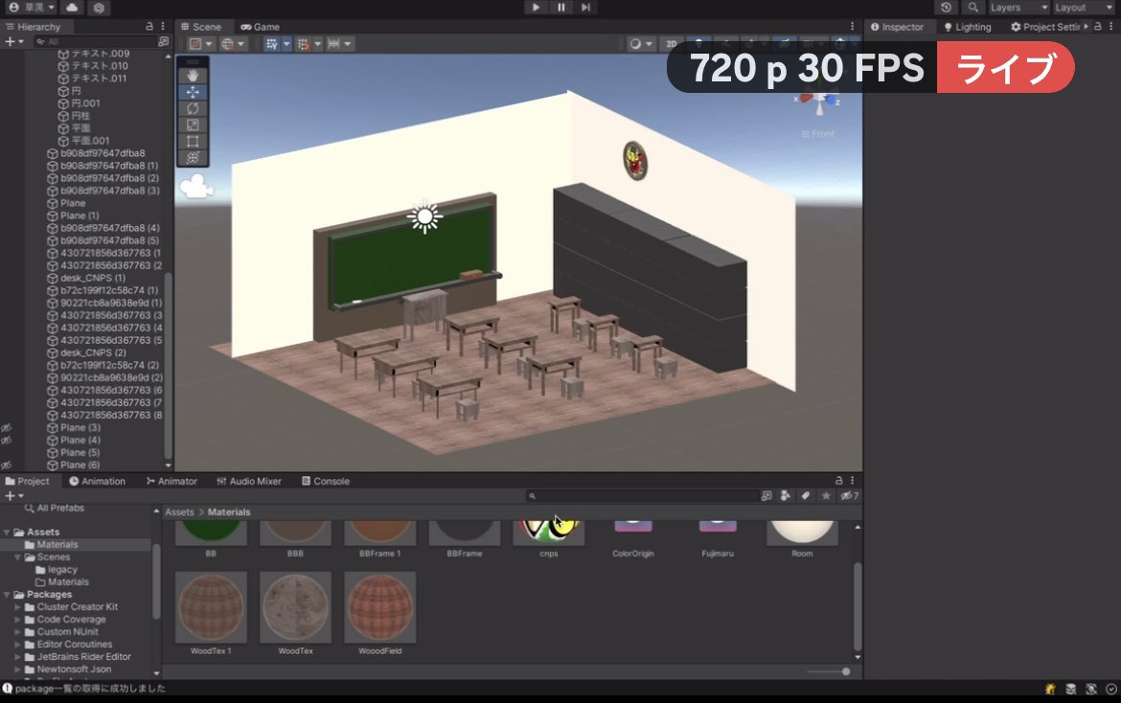Screen dimensions: 1121x703
Task: Select the Rotate tool
Action: [x=193, y=108]
